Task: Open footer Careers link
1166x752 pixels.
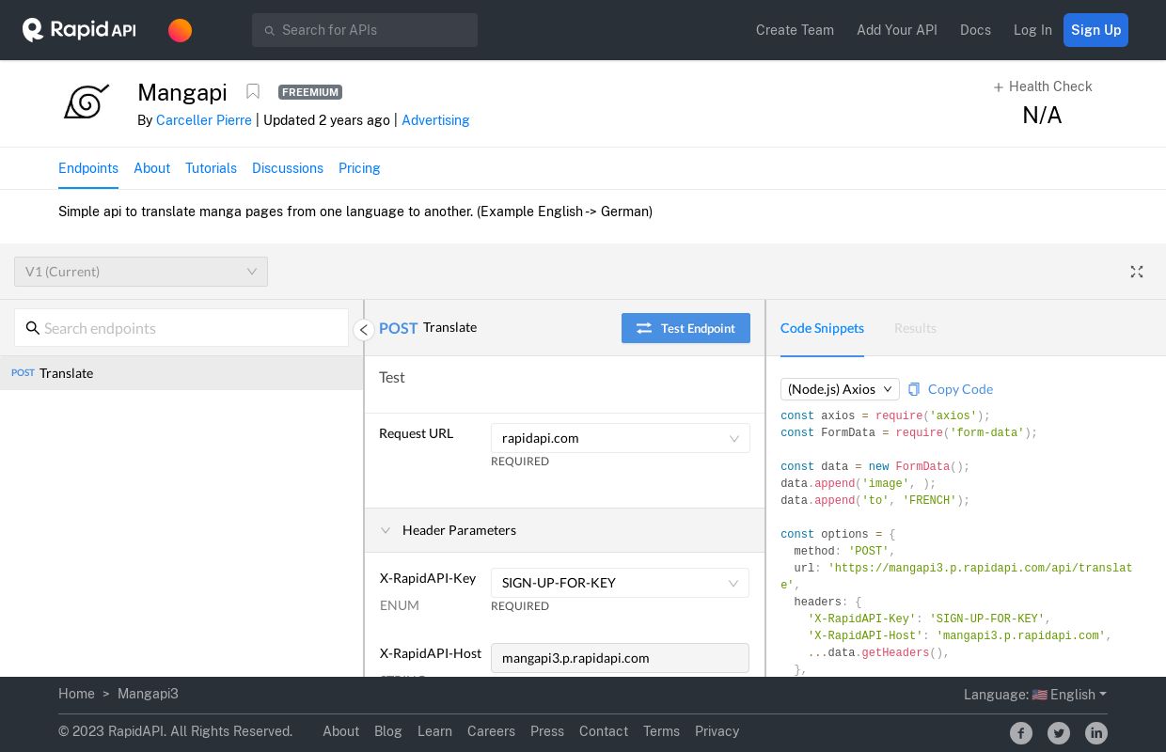Action: pos(491,731)
